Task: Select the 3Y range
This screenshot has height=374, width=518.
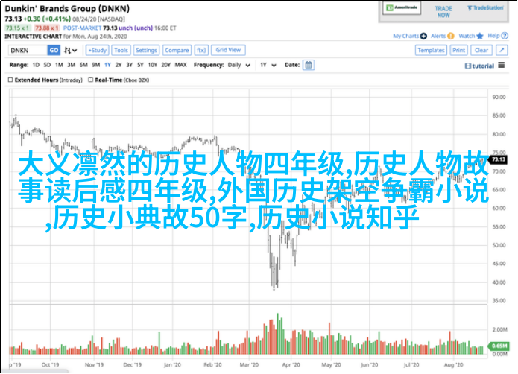Action: click(129, 65)
